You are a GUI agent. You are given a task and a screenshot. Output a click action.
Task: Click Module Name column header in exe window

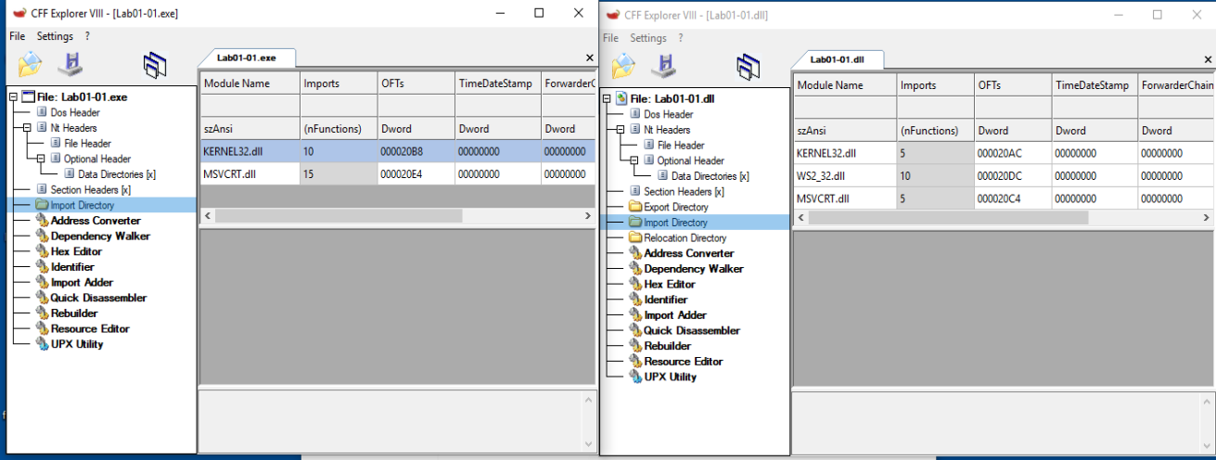point(250,83)
